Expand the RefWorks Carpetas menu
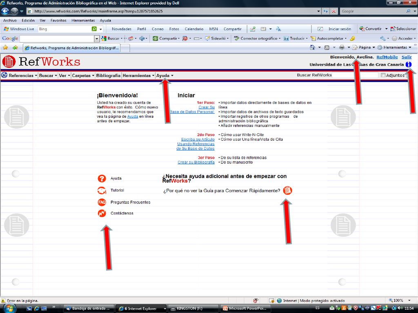 click(83, 75)
